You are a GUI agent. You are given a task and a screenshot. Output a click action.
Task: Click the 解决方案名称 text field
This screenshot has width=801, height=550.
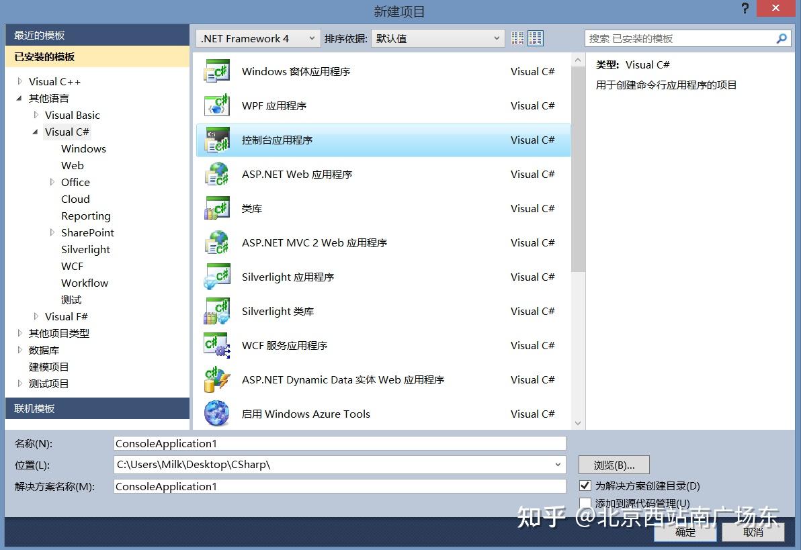340,486
